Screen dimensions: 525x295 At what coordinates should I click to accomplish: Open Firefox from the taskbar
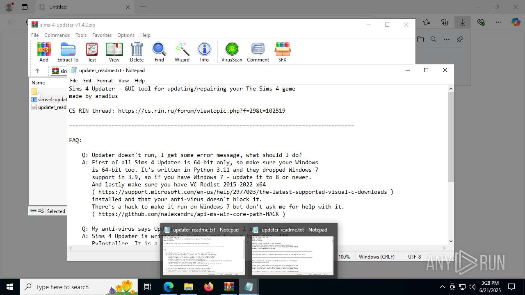click(208, 287)
